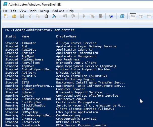This screenshot has width=153, height=127.
Task: Cut selection with the scissors icon
Action: click(x=30, y=16)
